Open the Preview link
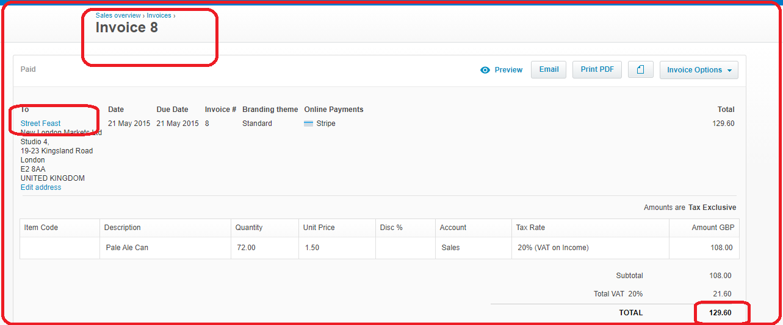This screenshot has height=325, width=783. click(508, 70)
